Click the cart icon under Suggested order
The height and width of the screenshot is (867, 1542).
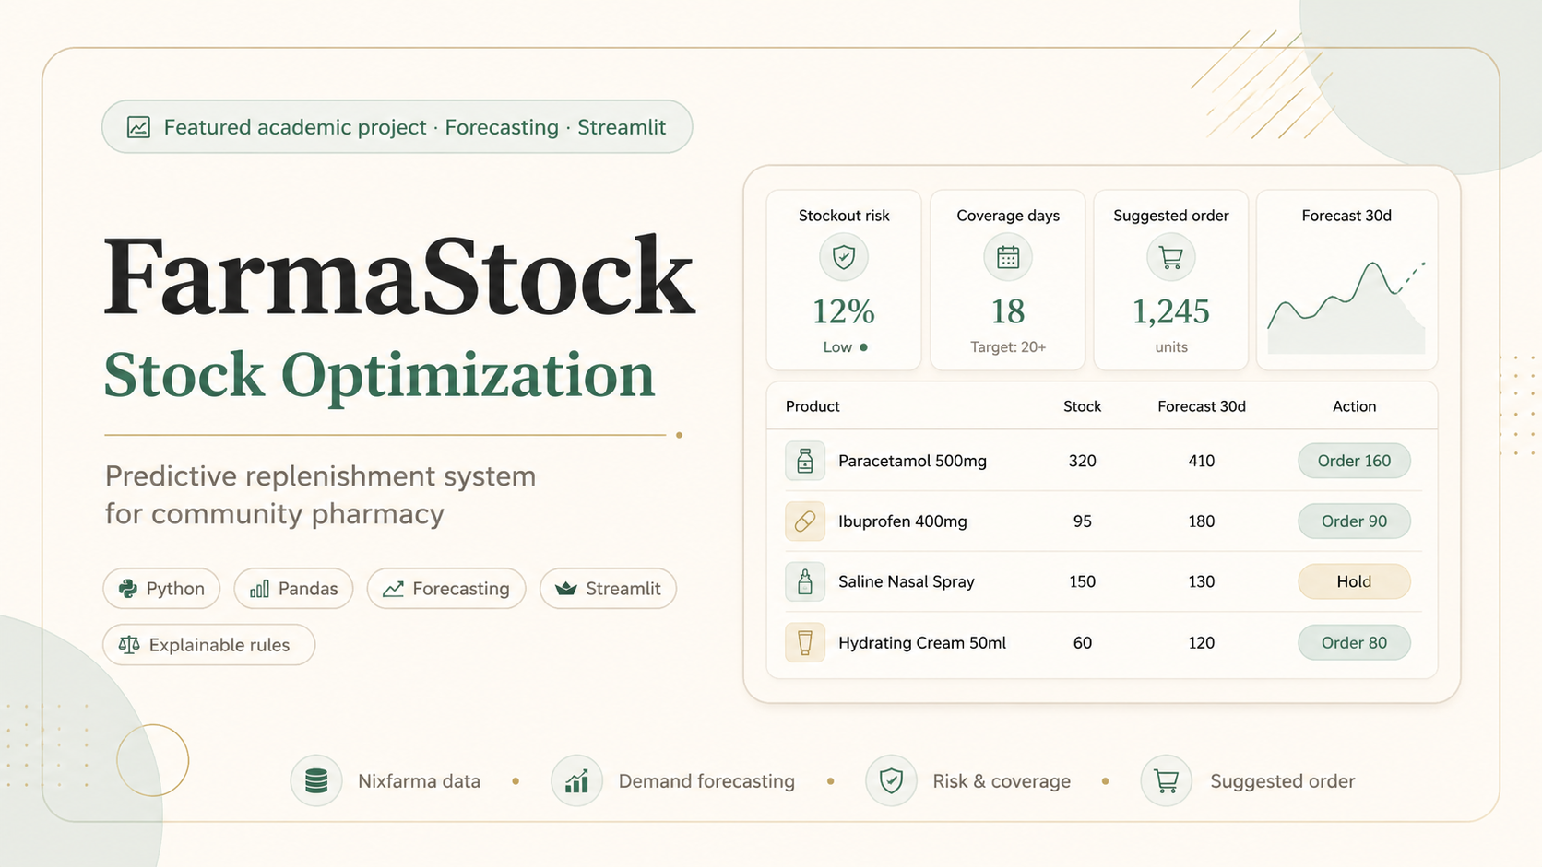[x=1171, y=257]
